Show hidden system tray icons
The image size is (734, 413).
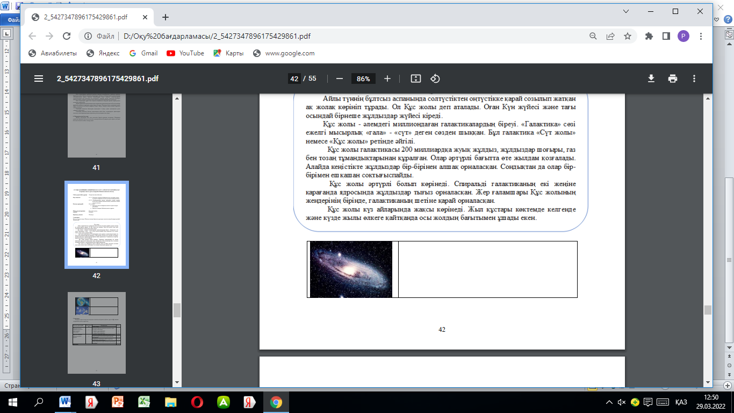[609, 402]
